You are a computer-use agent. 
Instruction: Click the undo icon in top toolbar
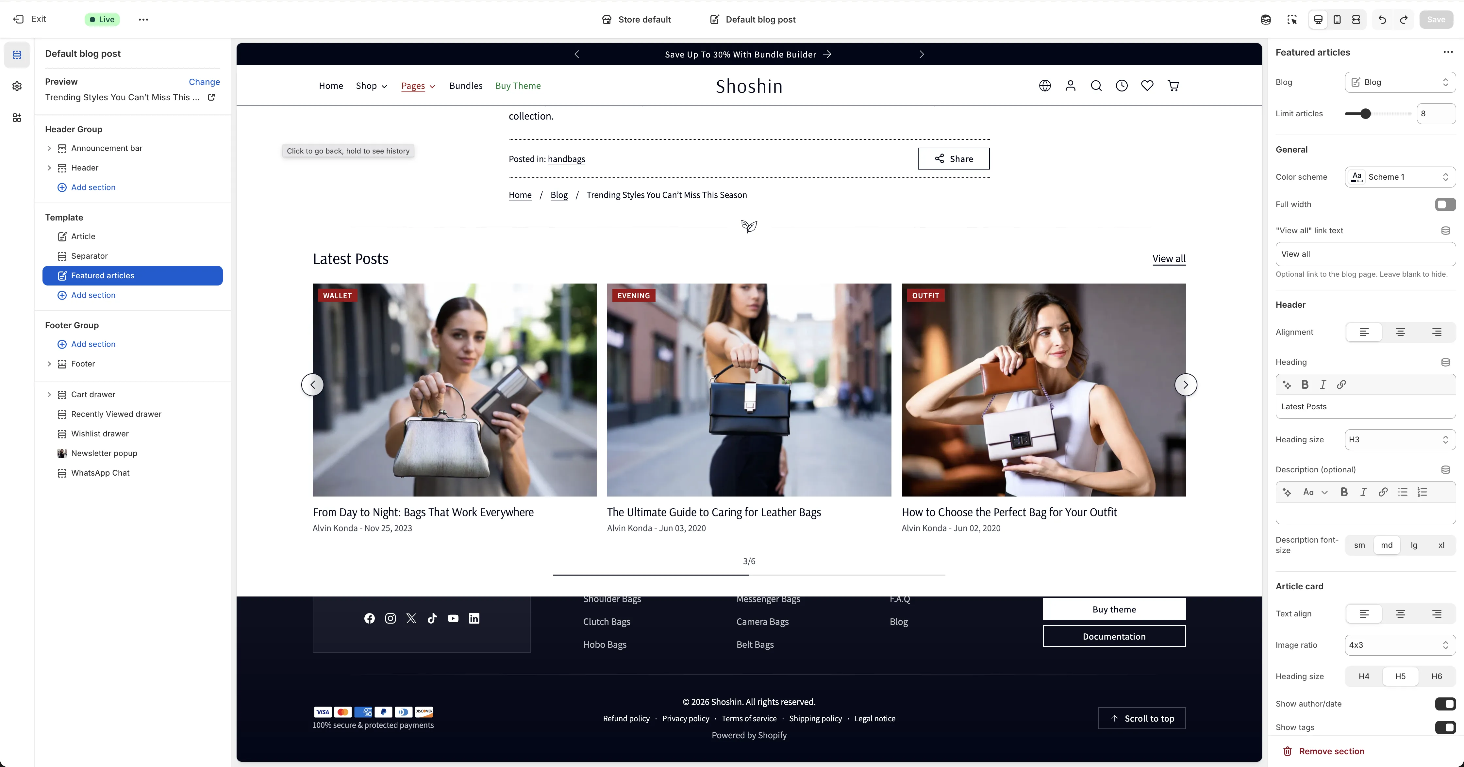[x=1382, y=19]
